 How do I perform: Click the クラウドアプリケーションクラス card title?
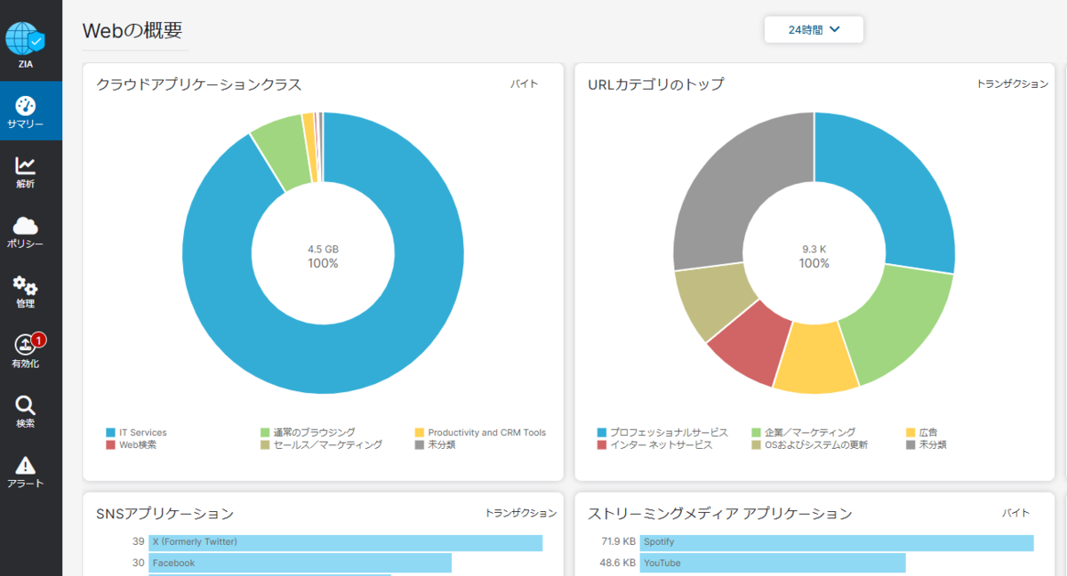[199, 85]
